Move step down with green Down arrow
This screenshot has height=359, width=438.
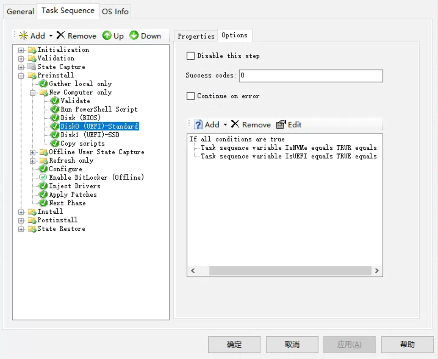coord(134,35)
